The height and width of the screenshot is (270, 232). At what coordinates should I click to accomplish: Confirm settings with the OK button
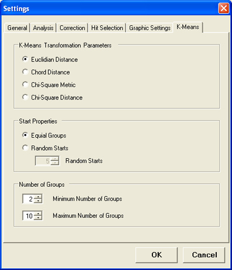tap(156, 255)
